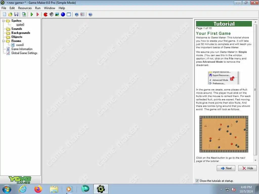Hide the tutorial panel
This screenshot has width=259, height=194.
click(247, 168)
